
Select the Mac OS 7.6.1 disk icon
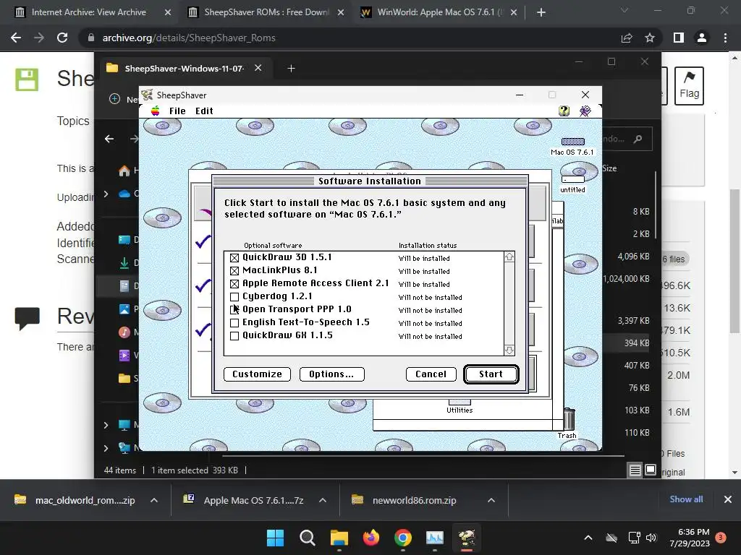tap(572, 146)
